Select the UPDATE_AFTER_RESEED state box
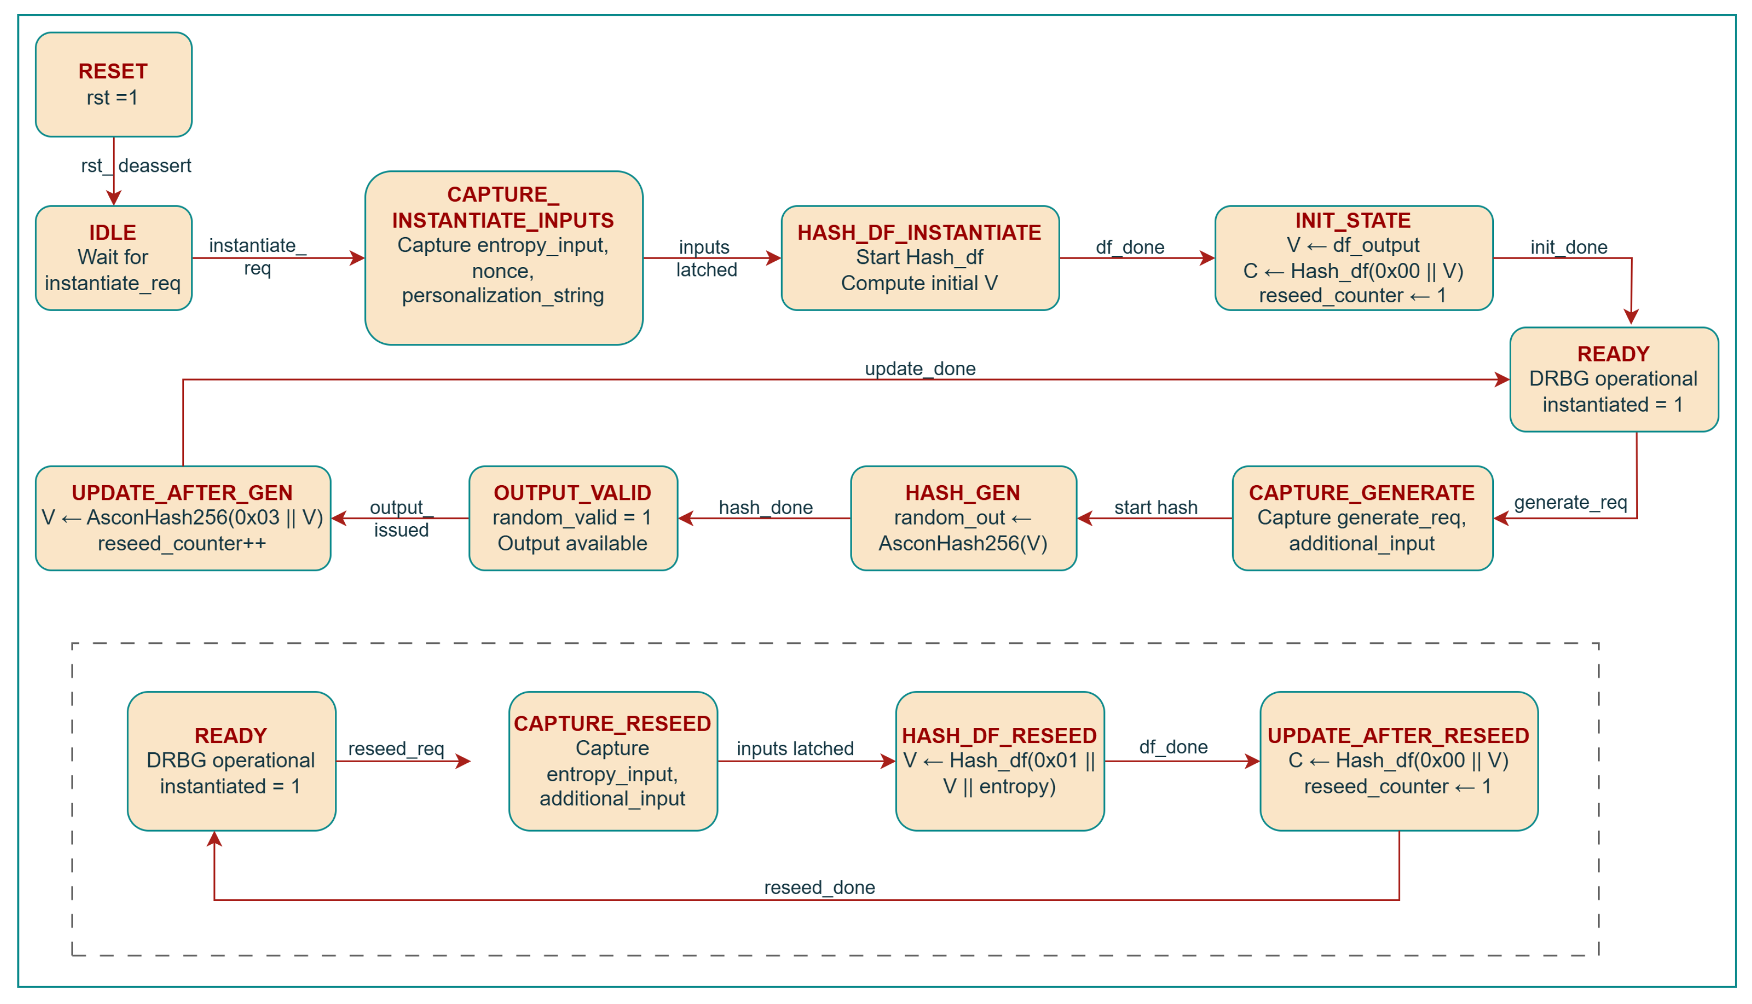The height and width of the screenshot is (1004, 1752). tap(1399, 761)
